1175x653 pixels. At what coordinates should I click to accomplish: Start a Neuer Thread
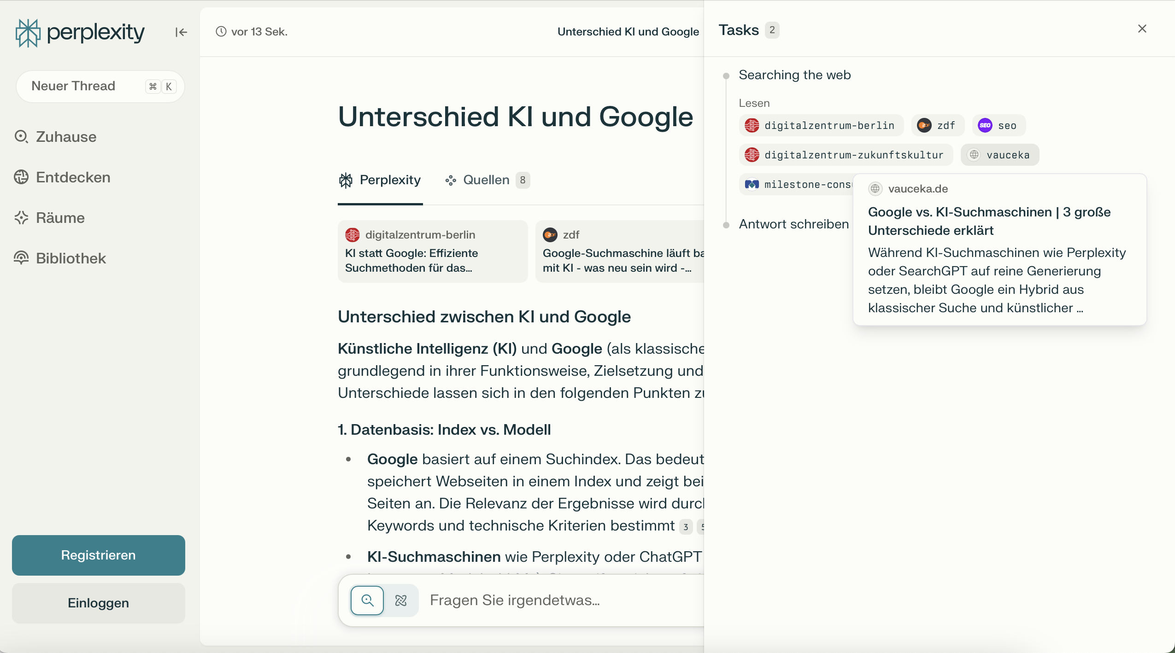(100, 86)
